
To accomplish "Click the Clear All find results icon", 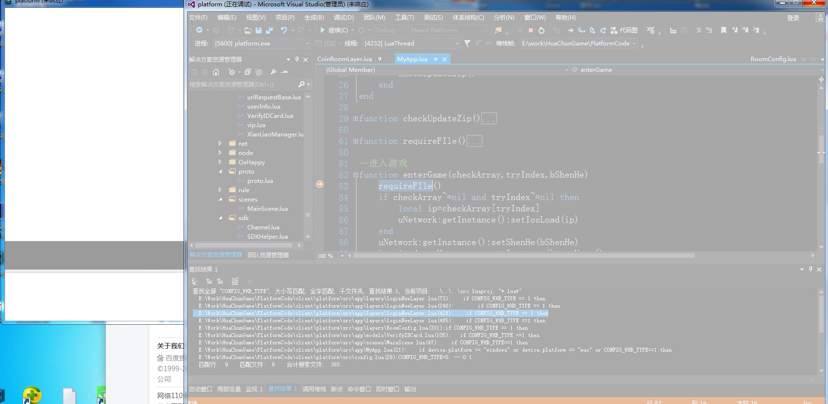I will 235,281.
